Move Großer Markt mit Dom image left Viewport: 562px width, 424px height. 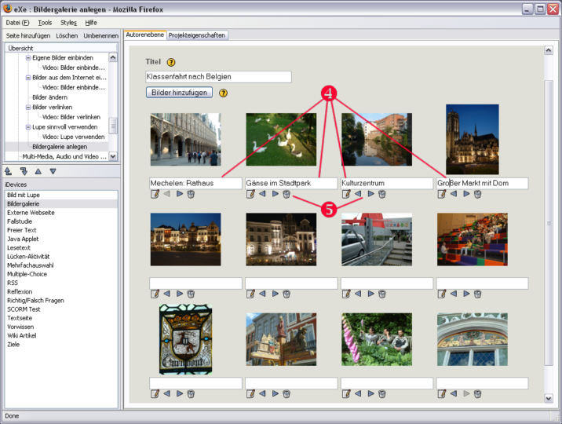click(x=454, y=194)
